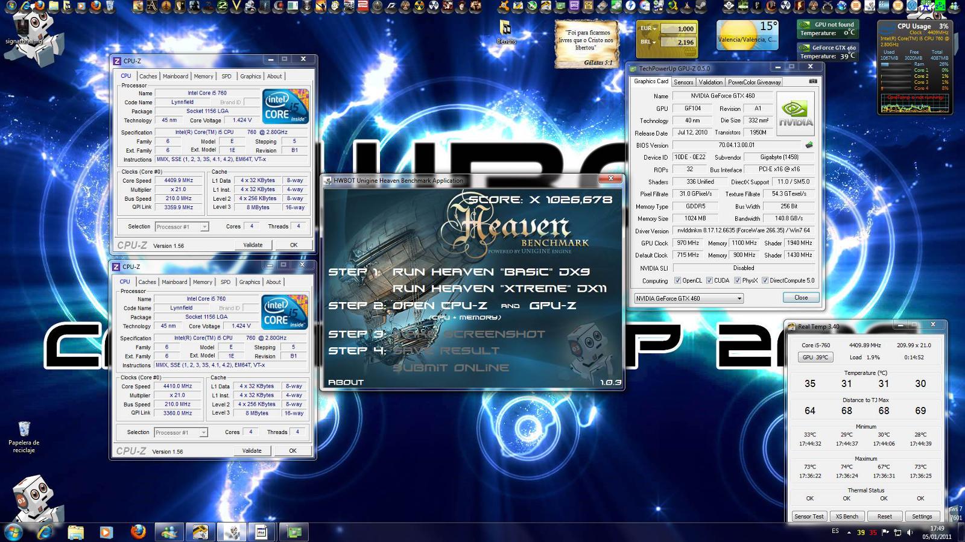Switch to Caches tab in top CPU-Z
This screenshot has height=542, width=965.
[x=148, y=77]
